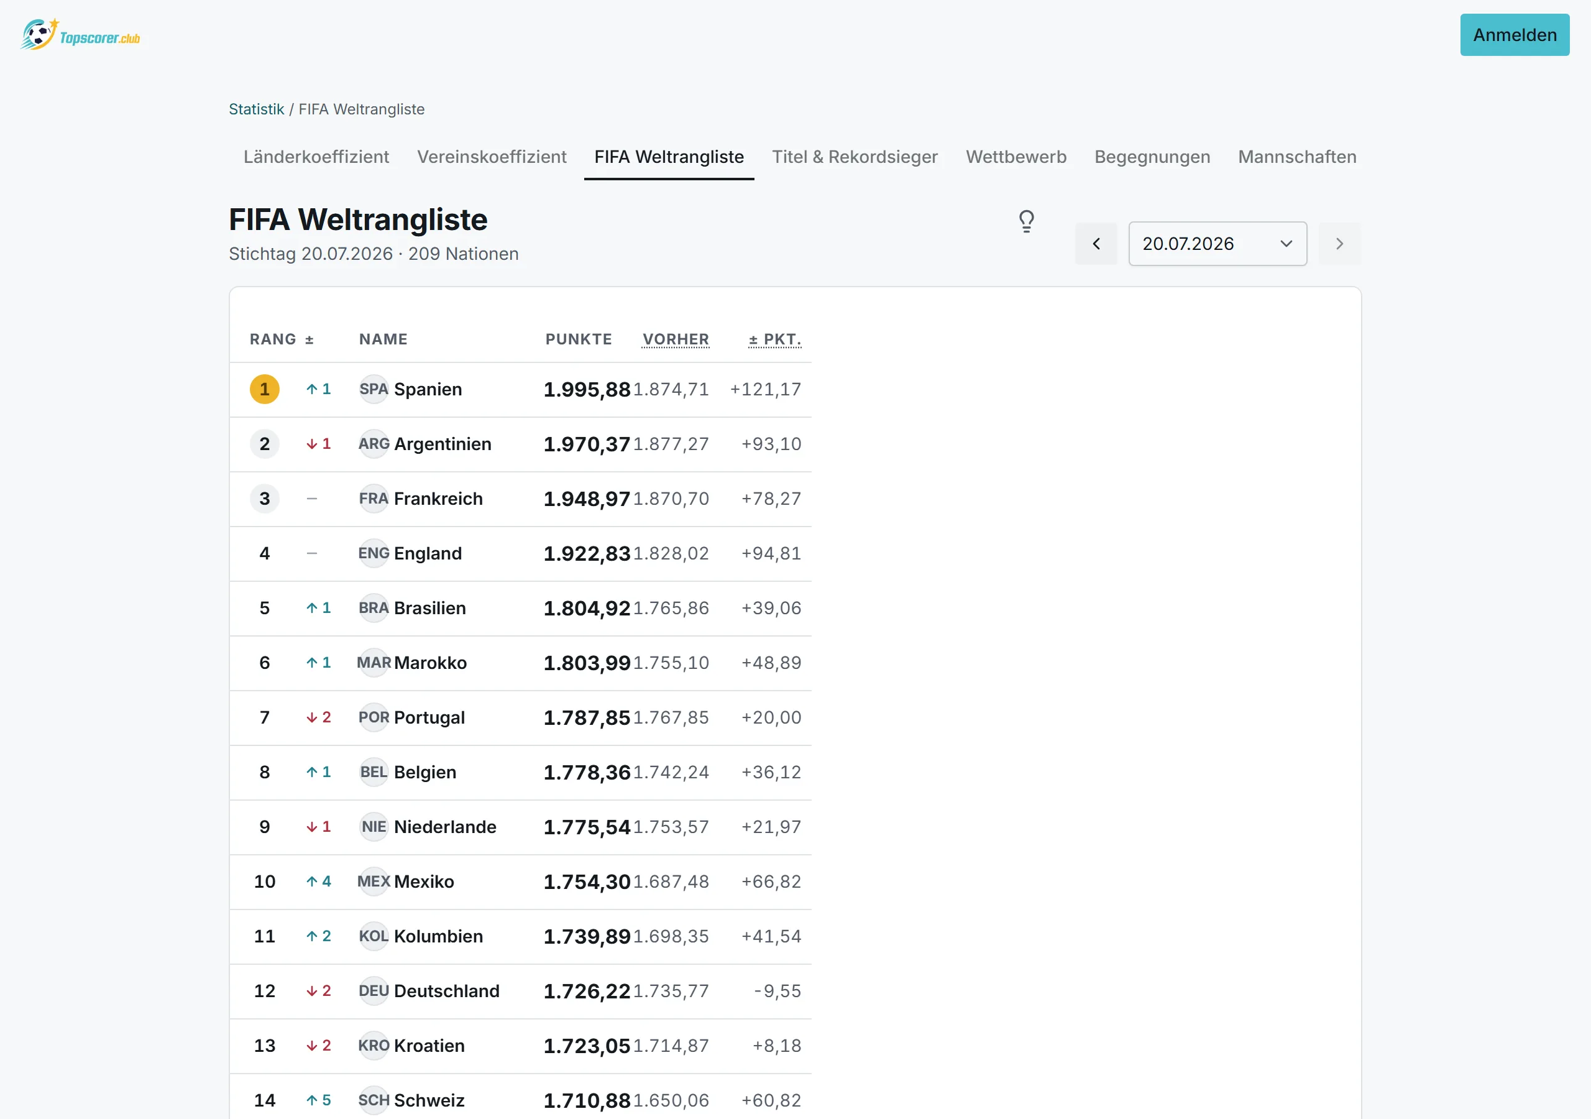Click the NAME column header
The image size is (1591, 1119).
point(383,339)
